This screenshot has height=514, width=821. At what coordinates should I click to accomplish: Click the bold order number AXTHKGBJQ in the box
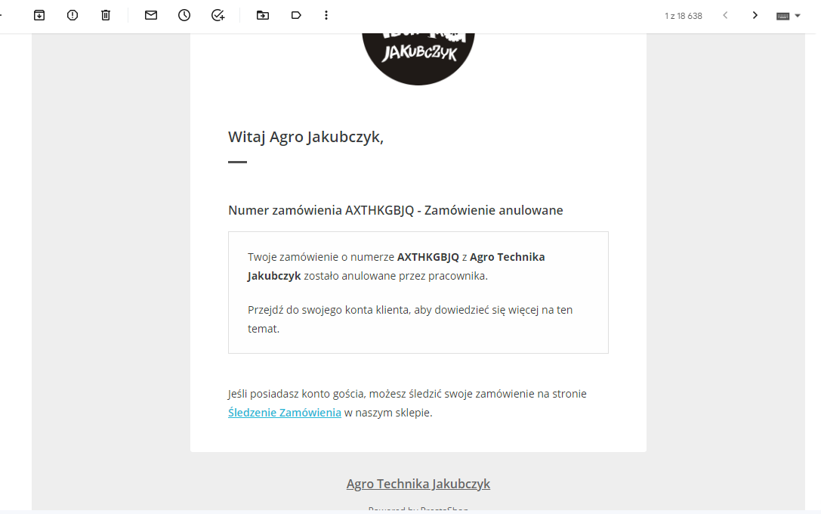[x=428, y=257]
